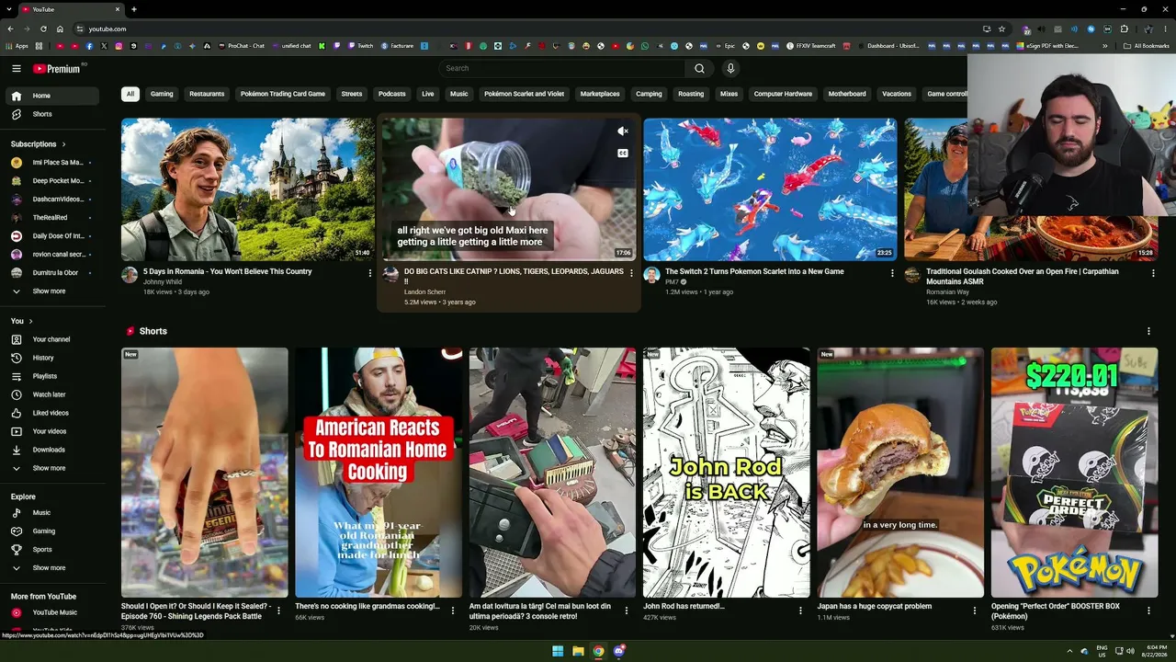Open Johnny Whild channel link
The height and width of the screenshot is (662, 1176).
(x=163, y=282)
